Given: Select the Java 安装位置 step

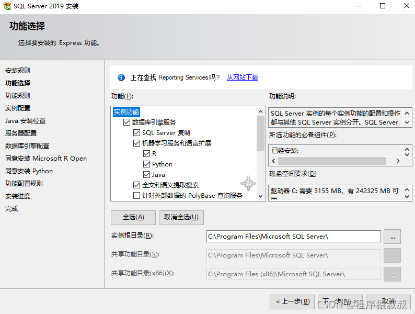Looking at the screenshot, I should coord(25,120).
